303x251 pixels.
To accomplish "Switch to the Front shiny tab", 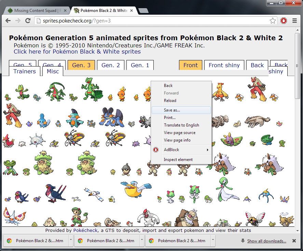I will [224, 65].
